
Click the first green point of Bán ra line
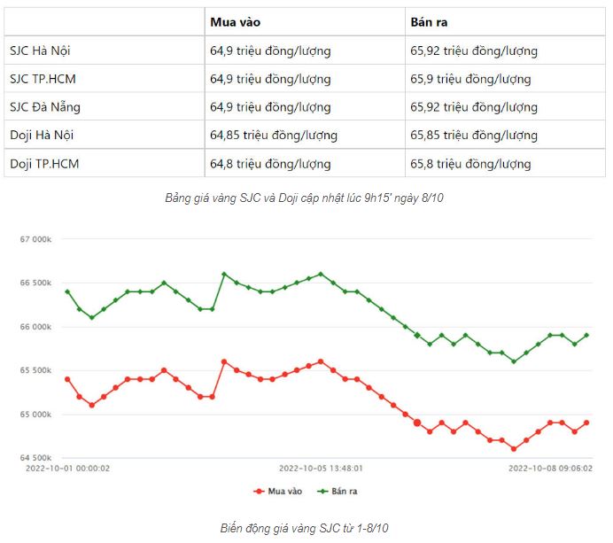tap(67, 291)
